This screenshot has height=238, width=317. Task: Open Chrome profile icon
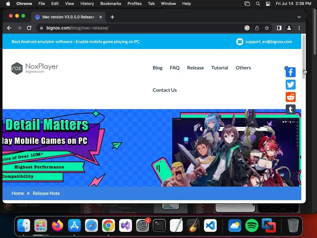click(x=289, y=28)
